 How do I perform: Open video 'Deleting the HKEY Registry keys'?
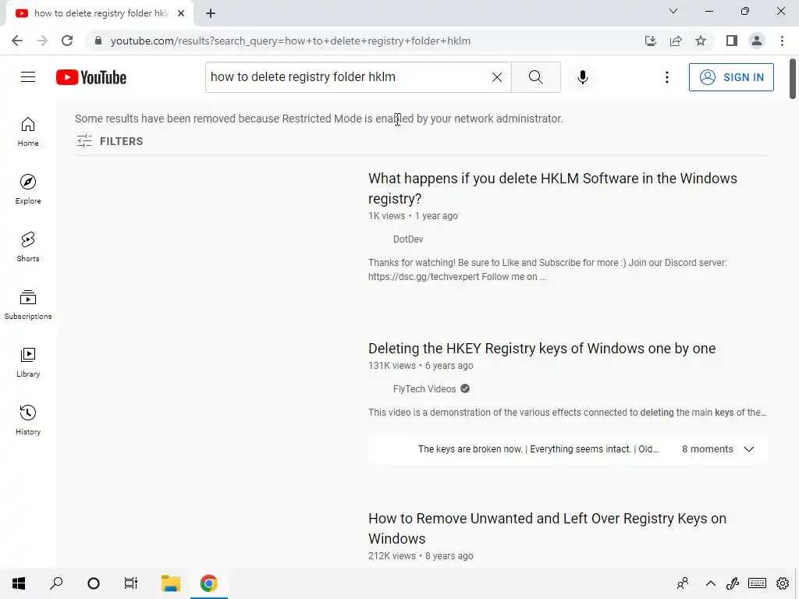click(542, 349)
